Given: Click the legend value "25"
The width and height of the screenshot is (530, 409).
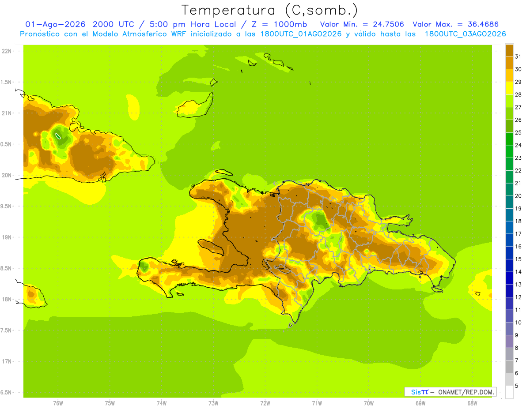Looking at the screenshot, I should tap(519, 132).
